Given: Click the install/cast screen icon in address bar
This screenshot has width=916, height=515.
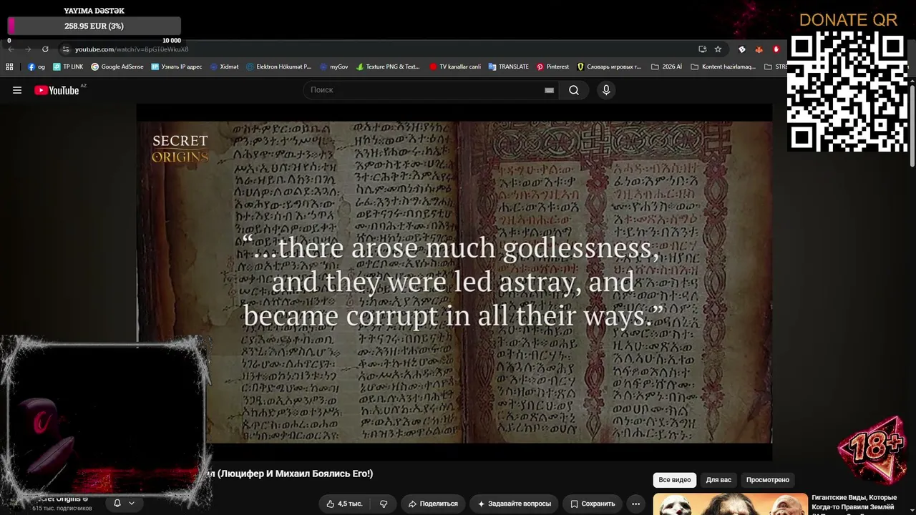Looking at the screenshot, I should [x=702, y=49].
